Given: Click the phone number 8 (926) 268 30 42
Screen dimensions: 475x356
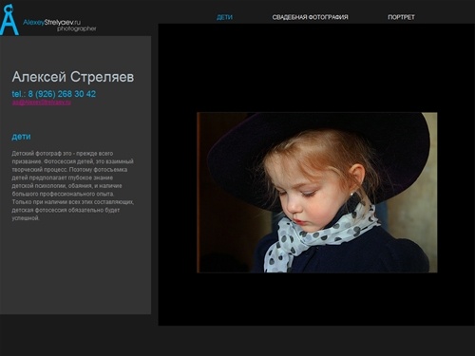Looking at the screenshot, I should (62, 94).
